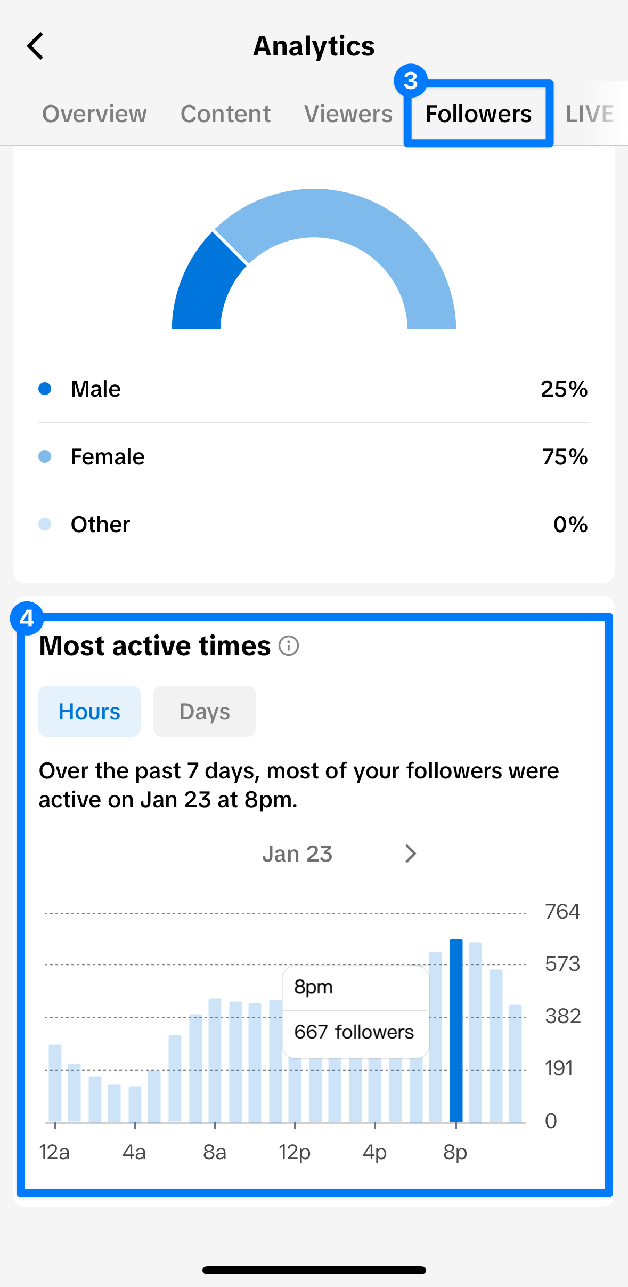The height and width of the screenshot is (1287, 628).
Task: Select the Female 75% row
Action: [x=314, y=456]
